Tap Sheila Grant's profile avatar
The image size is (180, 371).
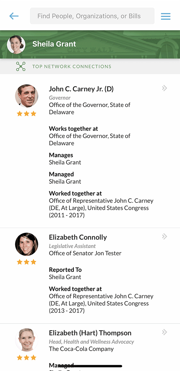click(16, 44)
